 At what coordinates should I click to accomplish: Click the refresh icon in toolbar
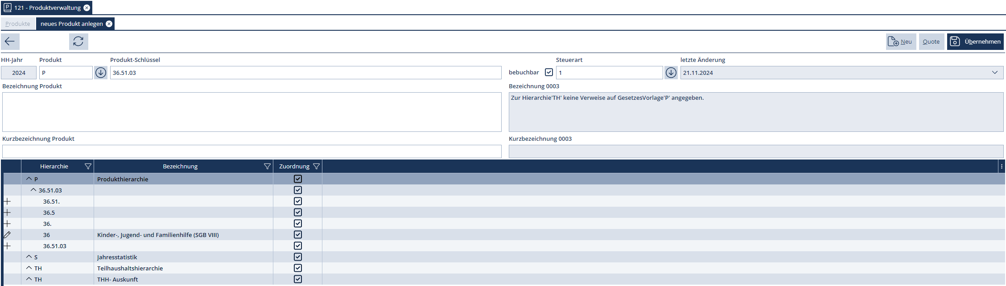point(78,41)
